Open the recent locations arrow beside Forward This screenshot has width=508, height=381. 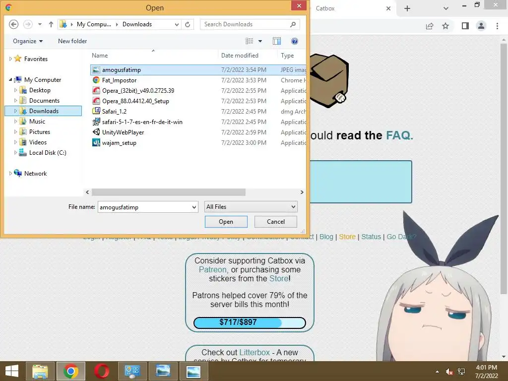click(40, 24)
